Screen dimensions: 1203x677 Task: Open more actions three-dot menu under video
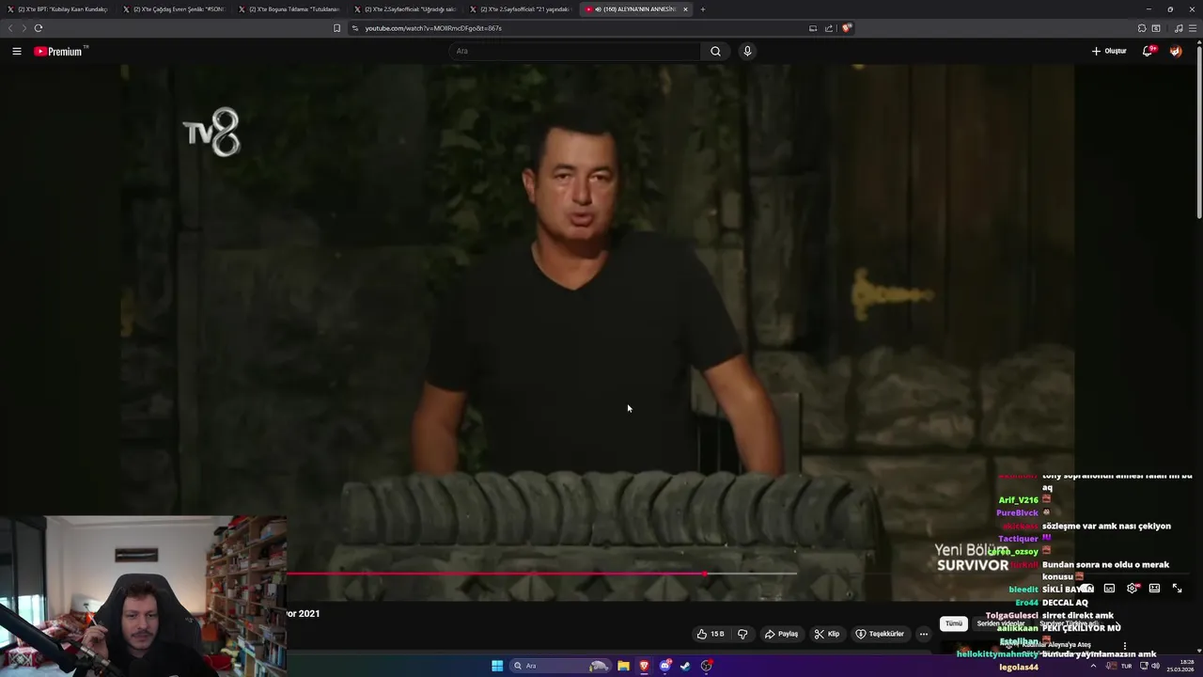click(923, 634)
